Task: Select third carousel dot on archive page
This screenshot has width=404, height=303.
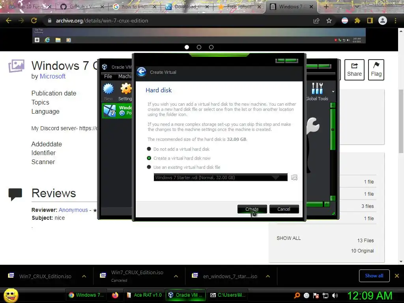Action: pyautogui.click(x=211, y=47)
